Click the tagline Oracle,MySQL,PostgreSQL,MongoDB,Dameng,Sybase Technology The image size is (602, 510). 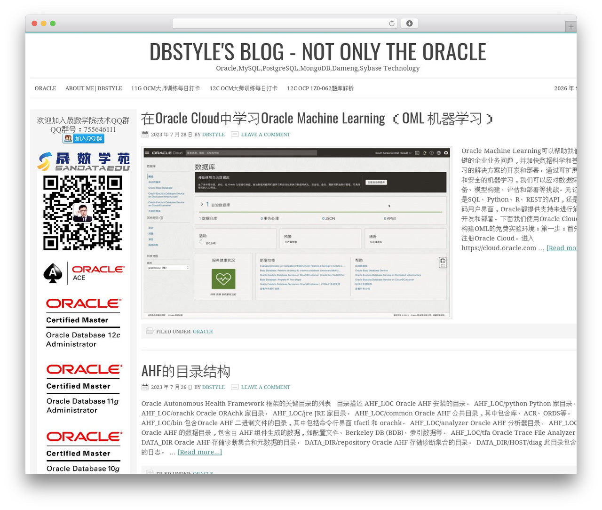pyautogui.click(x=317, y=68)
